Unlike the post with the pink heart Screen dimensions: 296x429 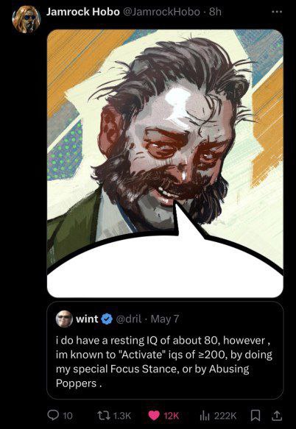point(154,416)
